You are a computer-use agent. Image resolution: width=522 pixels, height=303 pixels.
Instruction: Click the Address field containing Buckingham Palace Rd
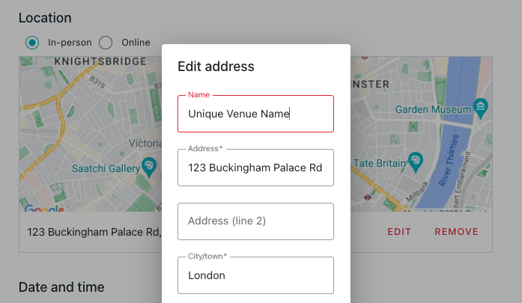coord(255,168)
